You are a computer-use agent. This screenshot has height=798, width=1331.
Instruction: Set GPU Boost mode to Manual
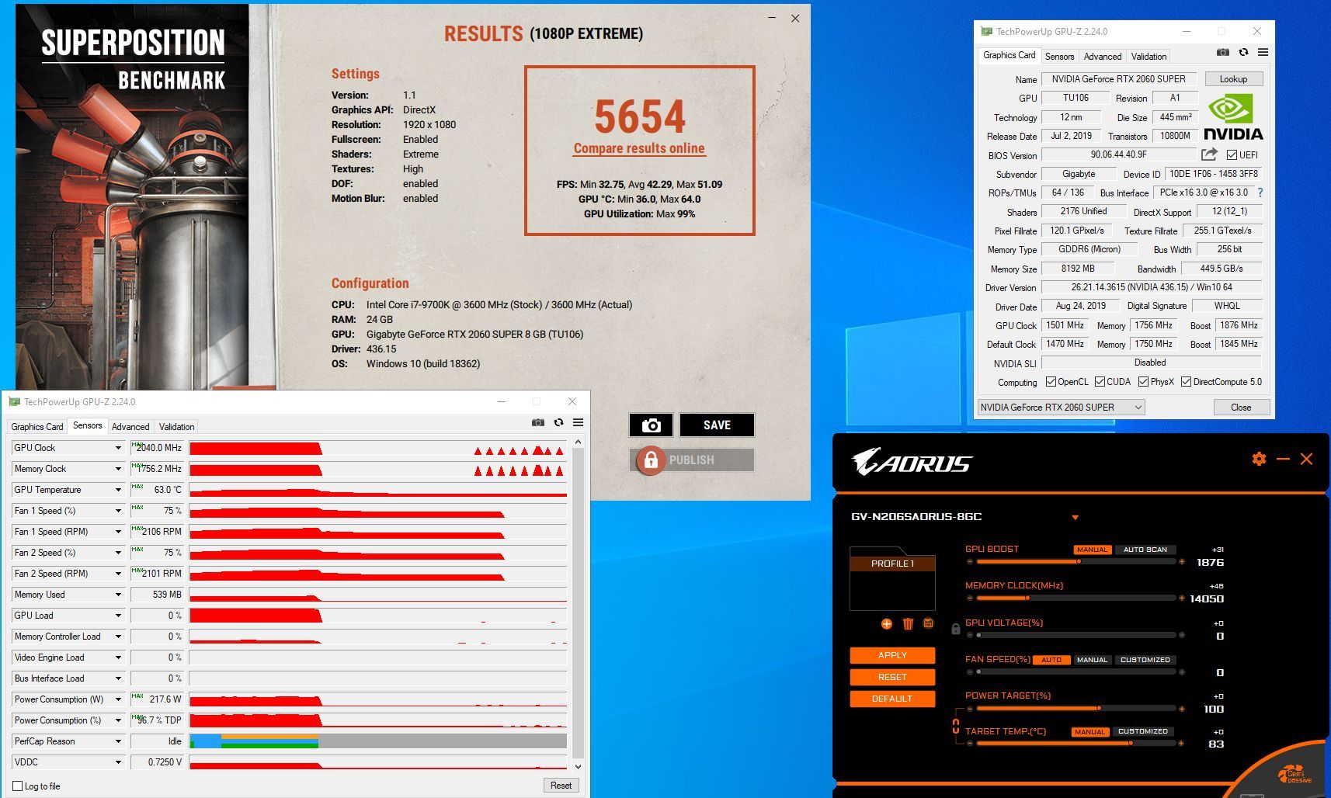click(x=1092, y=549)
